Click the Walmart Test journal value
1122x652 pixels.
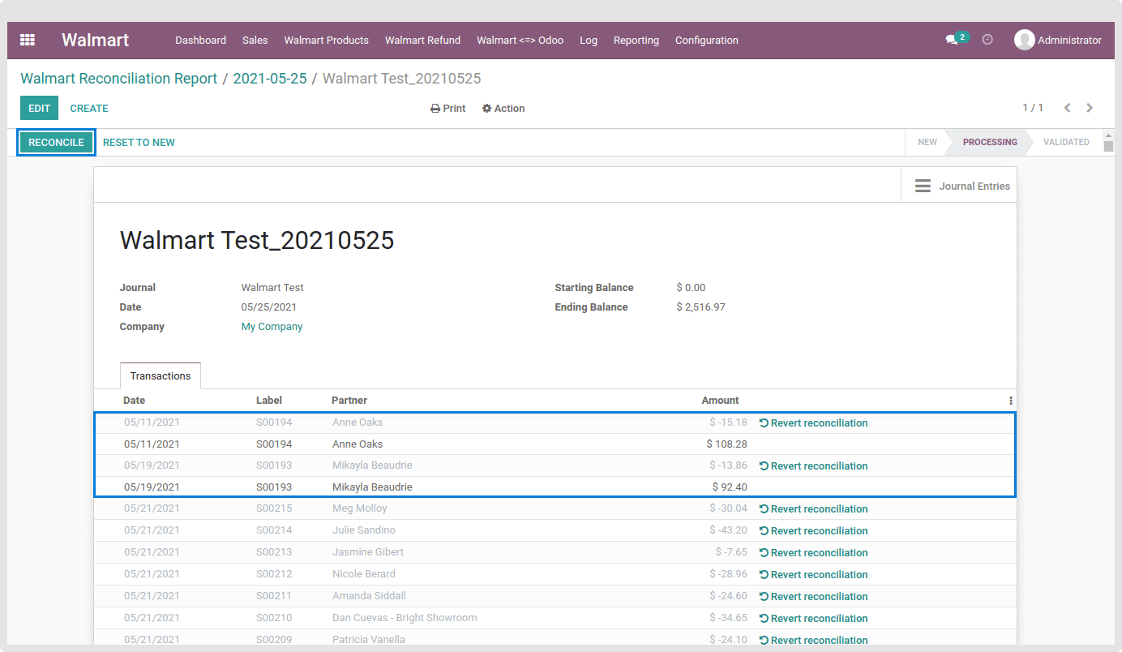272,288
